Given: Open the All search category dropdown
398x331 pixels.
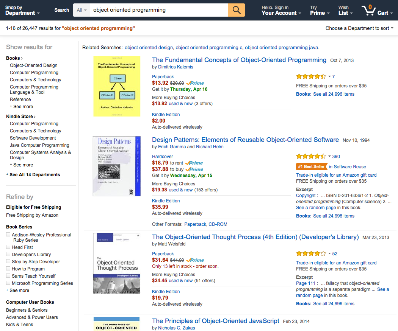Looking at the screenshot, I should [x=81, y=10].
